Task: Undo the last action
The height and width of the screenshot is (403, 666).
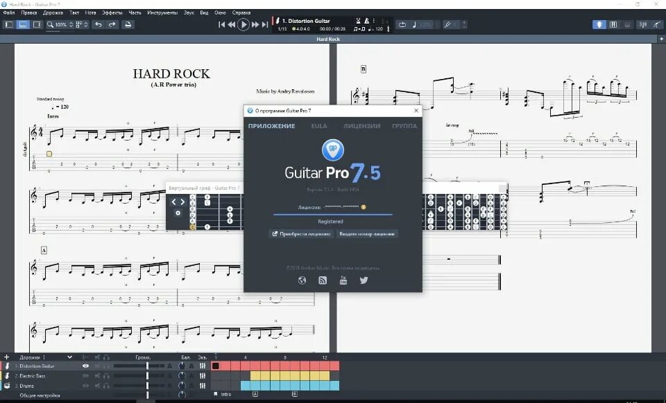Action: pos(98,24)
